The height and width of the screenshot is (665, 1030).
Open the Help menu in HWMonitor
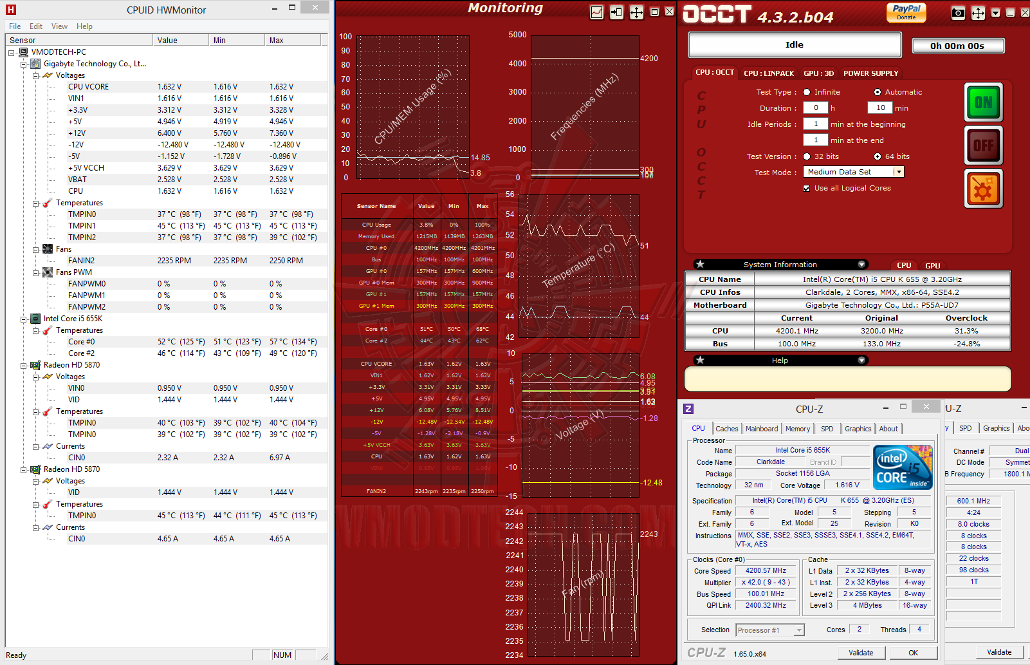pyautogui.click(x=84, y=26)
